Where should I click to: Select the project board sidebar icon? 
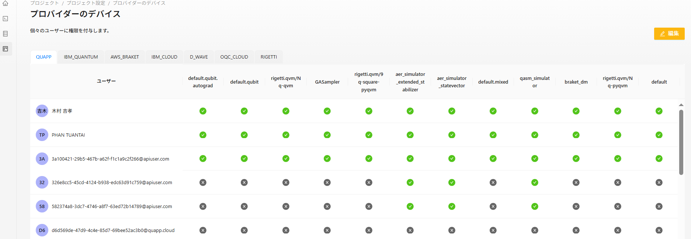coord(6,49)
